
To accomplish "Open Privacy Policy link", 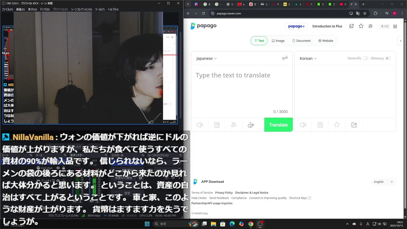I will tap(224, 192).
